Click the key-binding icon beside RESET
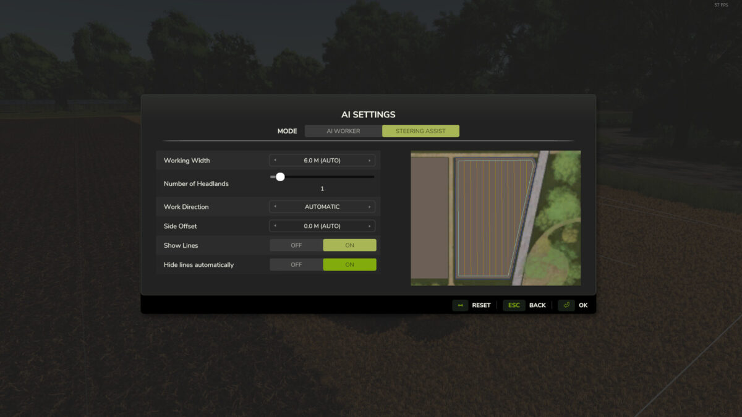This screenshot has height=417, width=742. point(459,305)
